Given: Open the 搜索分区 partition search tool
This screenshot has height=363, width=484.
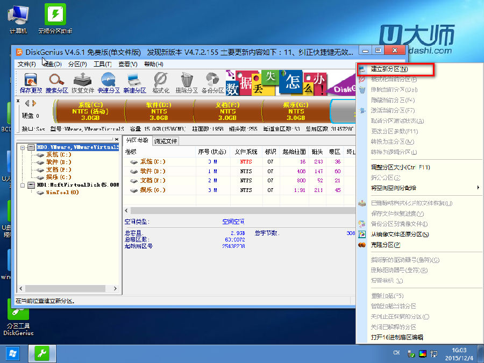Looking at the screenshot, I should coord(56,83).
